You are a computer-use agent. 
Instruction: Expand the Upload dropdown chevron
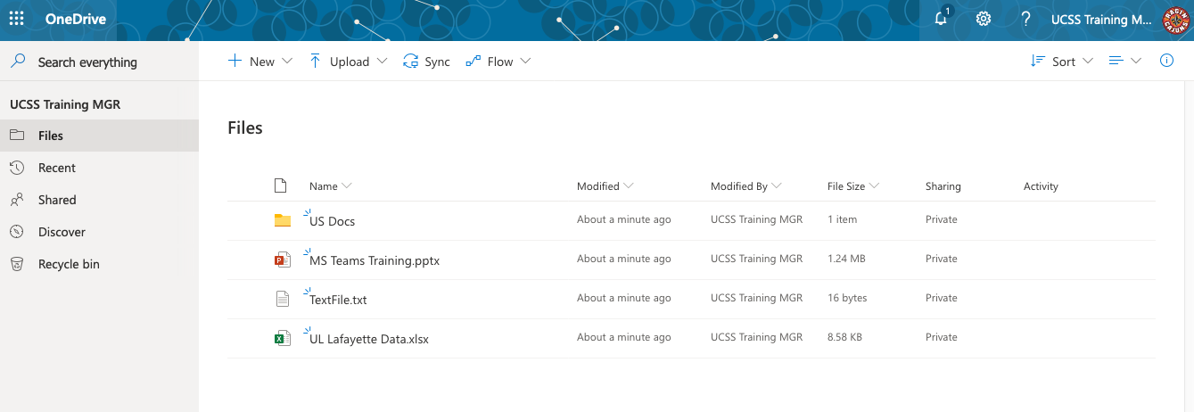pyautogui.click(x=383, y=61)
